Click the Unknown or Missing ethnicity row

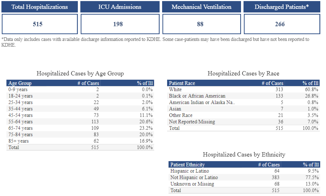point(192,184)
